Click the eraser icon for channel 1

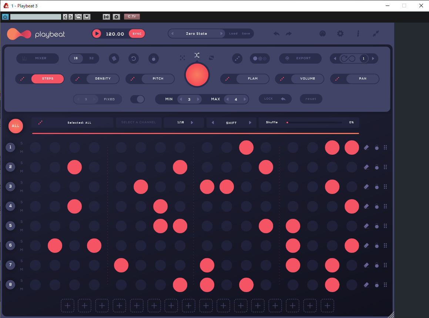[x=366, y=147]
